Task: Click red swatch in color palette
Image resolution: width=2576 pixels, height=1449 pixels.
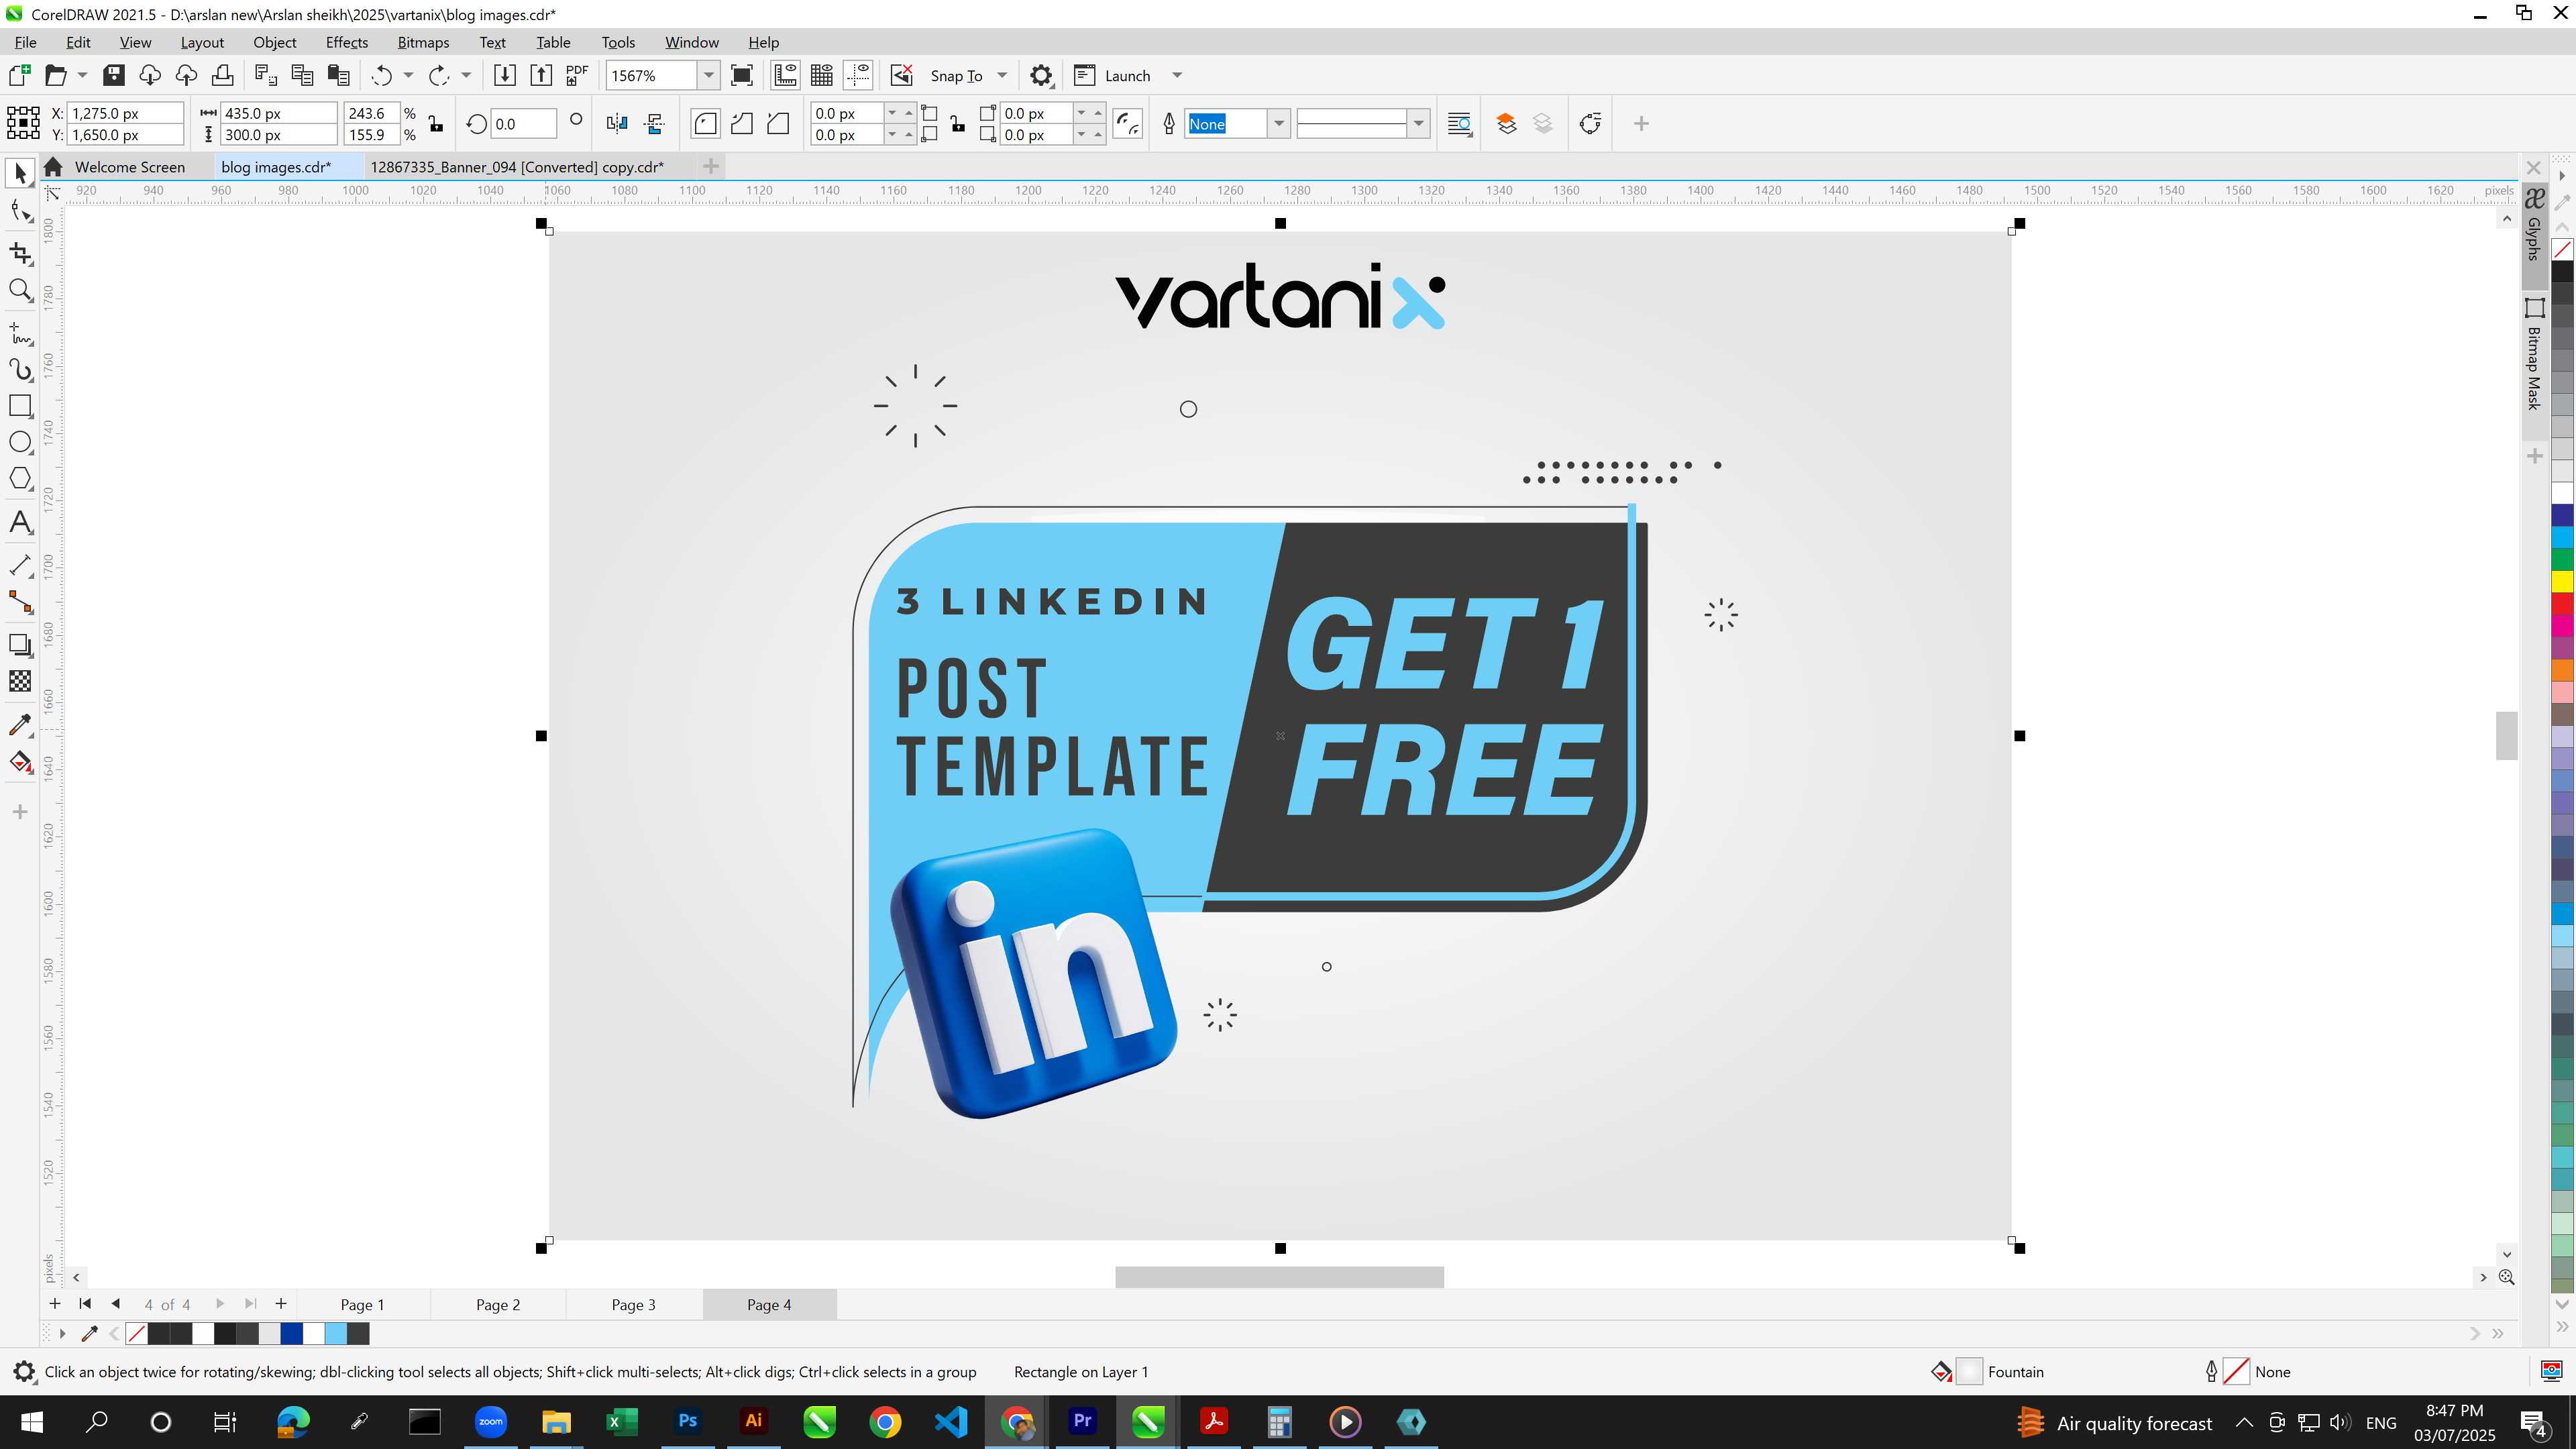Action: click(2562, 604)
